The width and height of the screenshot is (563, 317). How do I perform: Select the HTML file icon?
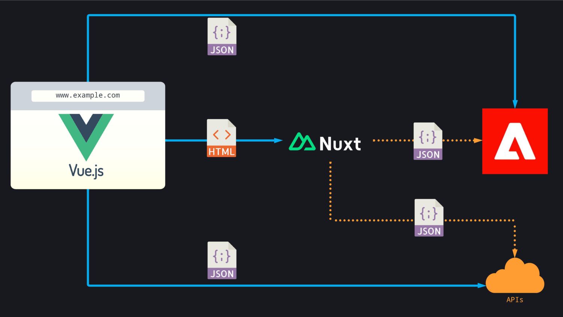tap(221, 138)
